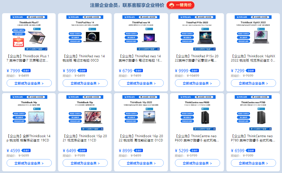282x173 pixels.
Task: Open ThinkCentre neo P600 台式机 title
Action: (197, 138)
